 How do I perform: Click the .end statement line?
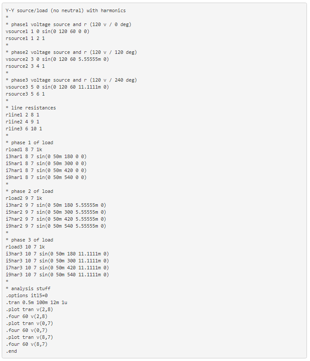tap(11, 351)
